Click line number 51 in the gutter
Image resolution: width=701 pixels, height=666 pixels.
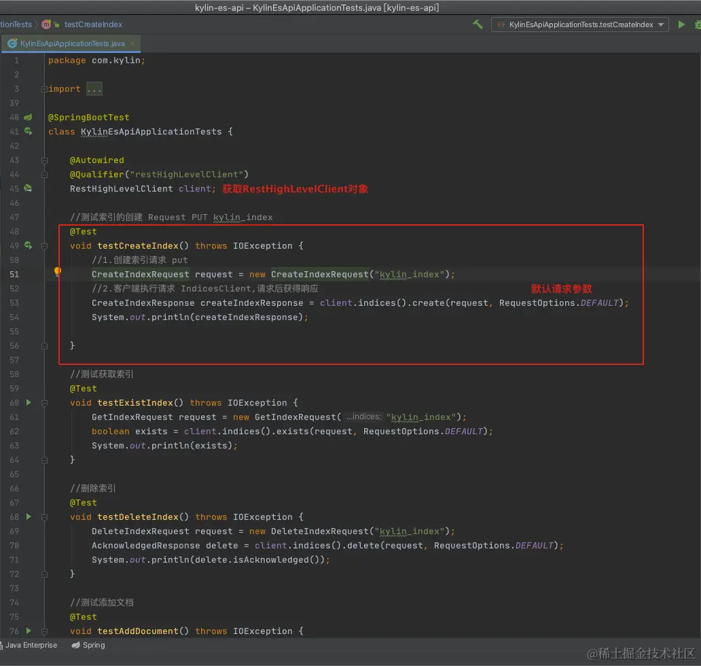click(x=14, y=274)
